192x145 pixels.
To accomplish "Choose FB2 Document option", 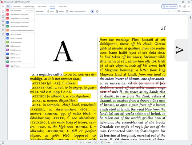I will point(20,46).
